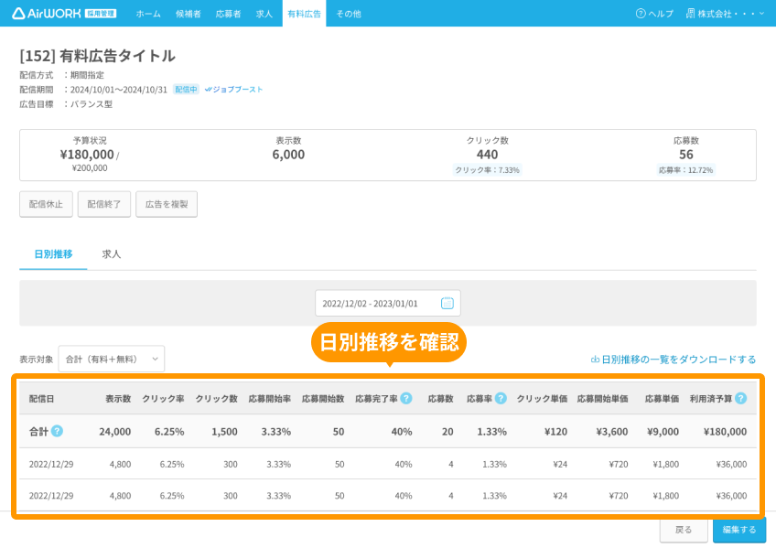
Task: Click the date range field 2022/12/02 - 2023/01/01
Action: coord(388,303)
